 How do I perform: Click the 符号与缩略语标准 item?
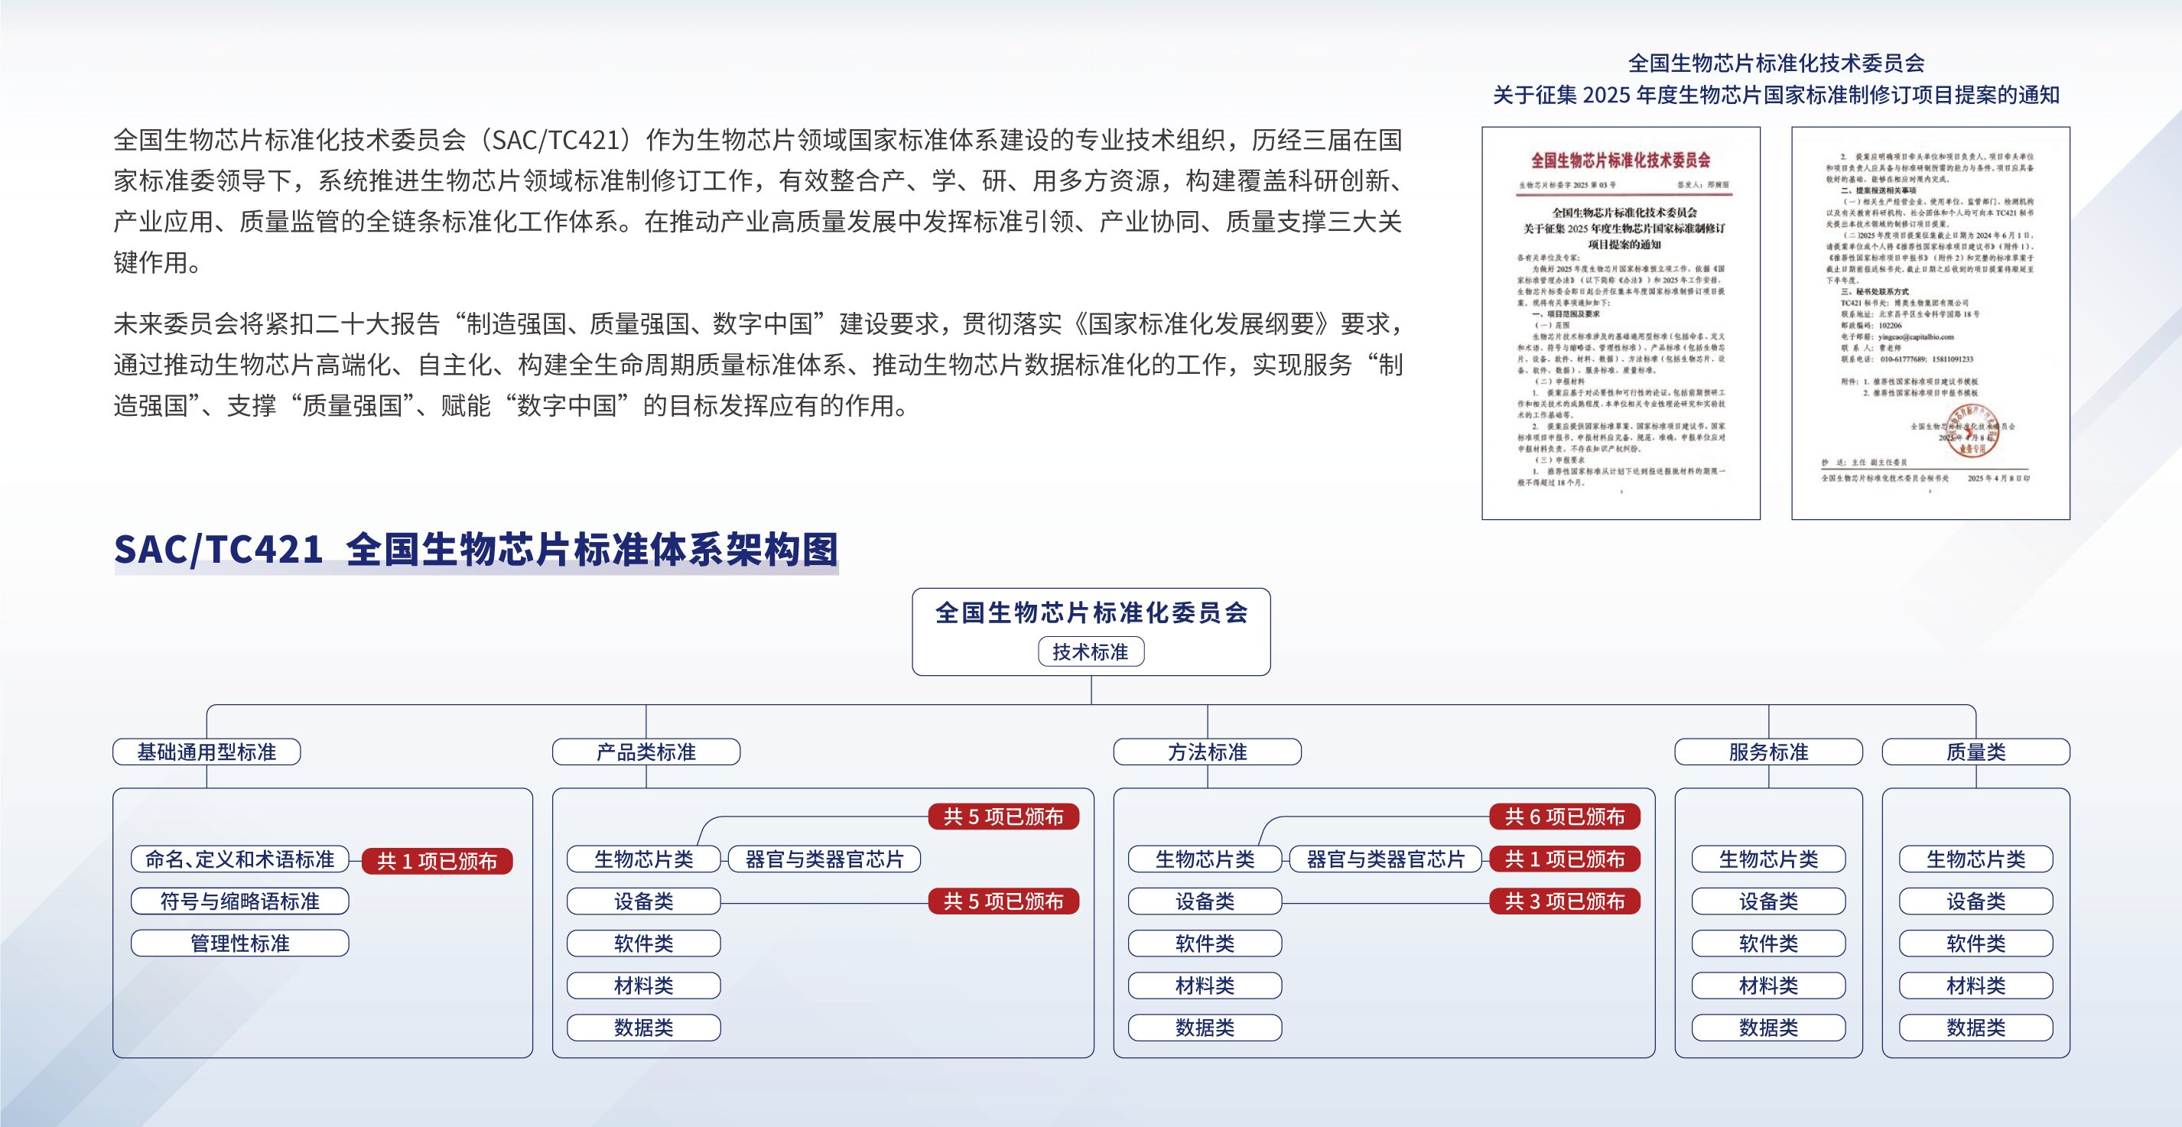click(239, 901)
